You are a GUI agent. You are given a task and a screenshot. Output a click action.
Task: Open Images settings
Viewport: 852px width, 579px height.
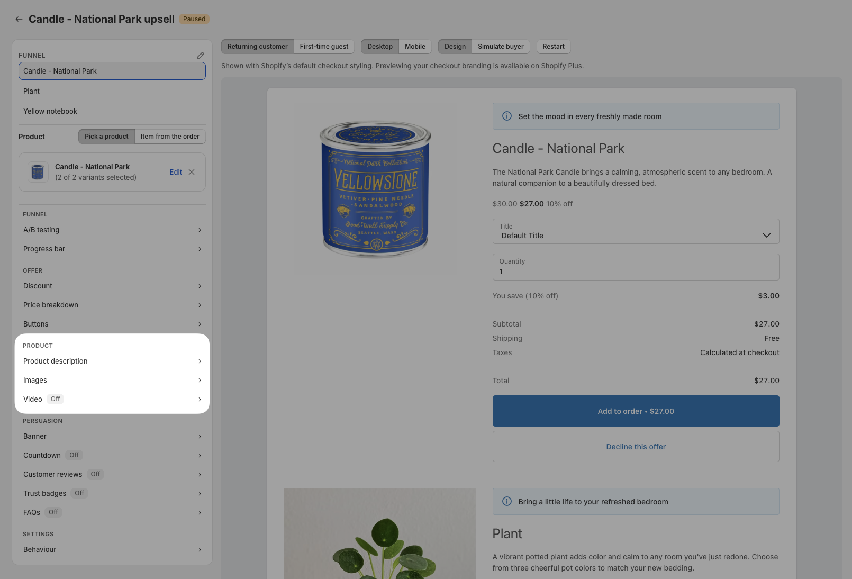coord(112,380)
